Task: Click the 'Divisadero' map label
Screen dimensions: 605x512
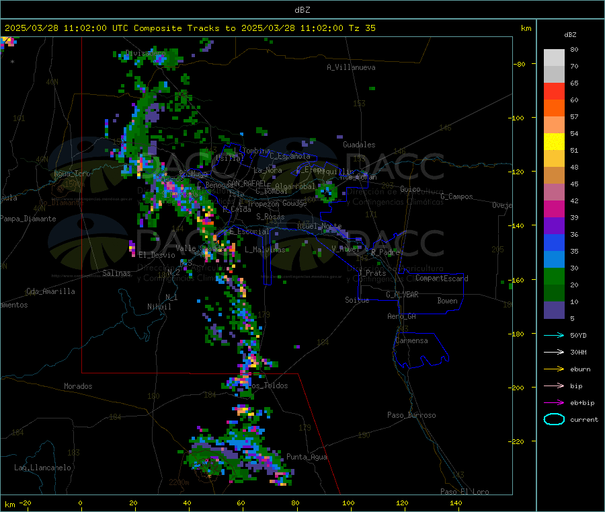Action: [x=145, y=53]
